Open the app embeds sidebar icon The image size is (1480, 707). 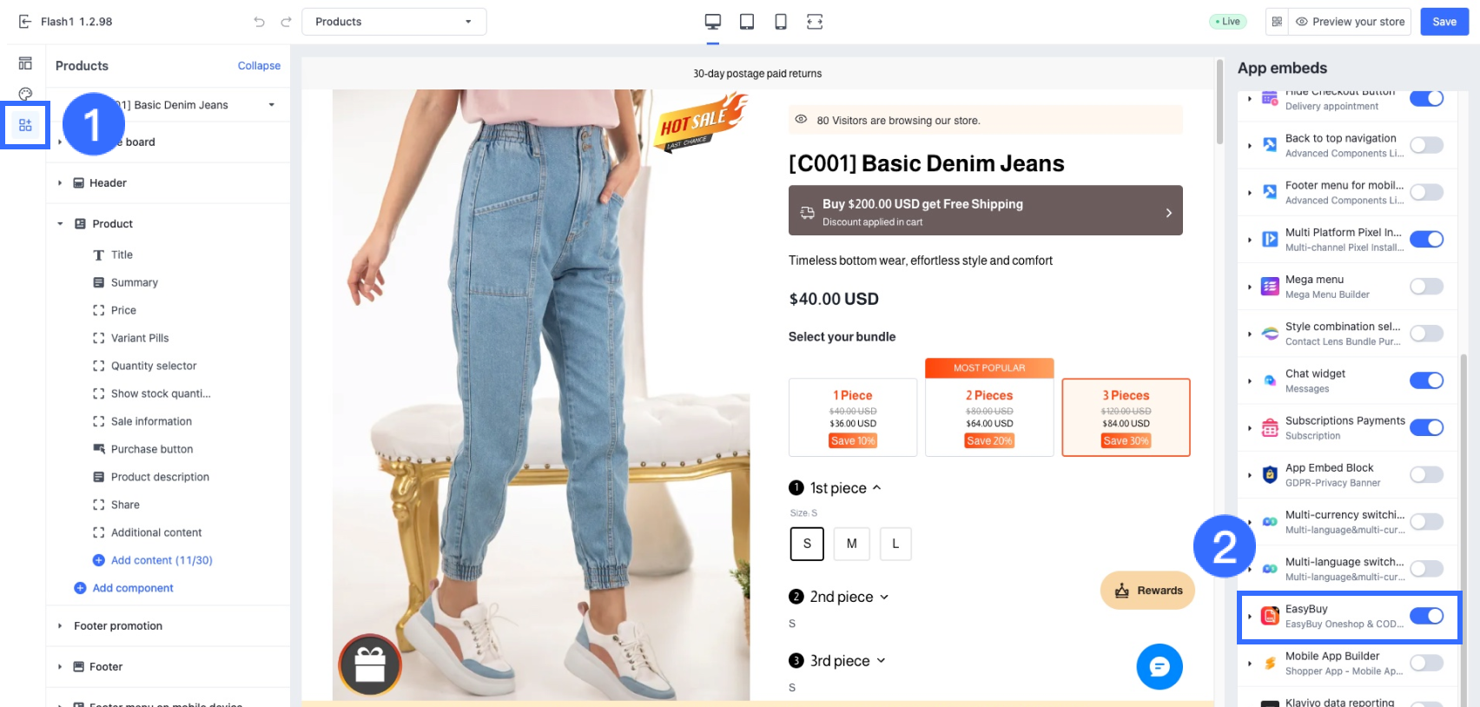click(x=25, y=125)
